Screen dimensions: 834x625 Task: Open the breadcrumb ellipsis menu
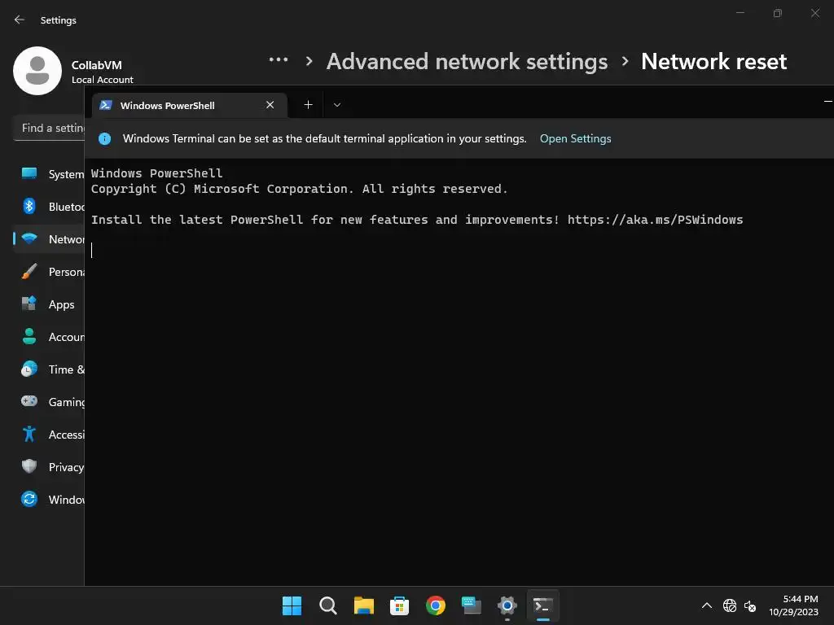pos(279,60)
